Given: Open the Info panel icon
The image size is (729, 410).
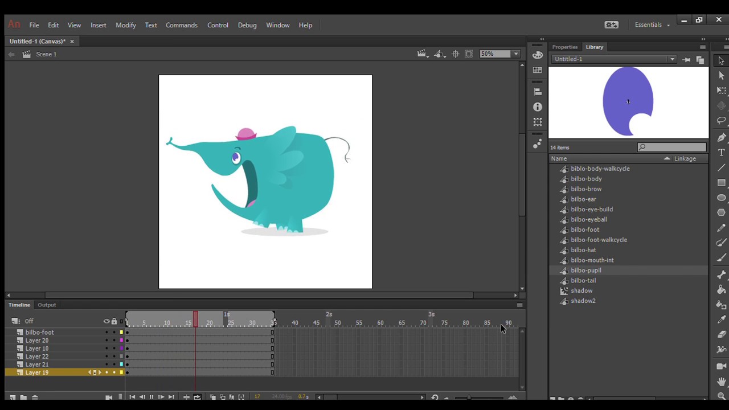Looking at the screenshot, I should [x=538, y=107].
